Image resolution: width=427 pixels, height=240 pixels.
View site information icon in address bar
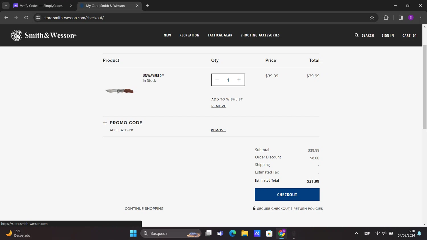point(38,18)
